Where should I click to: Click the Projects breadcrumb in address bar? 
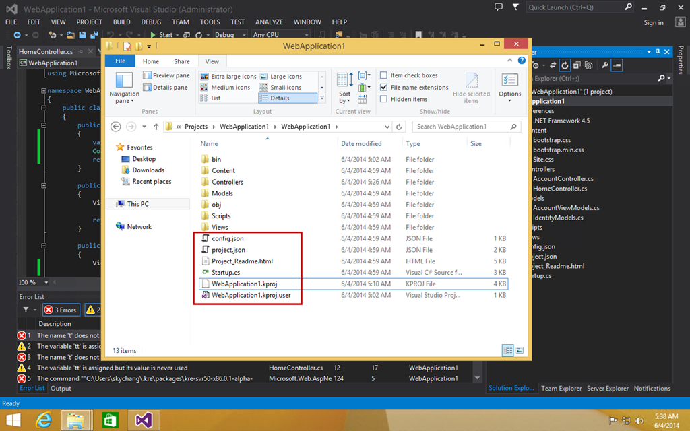196,127
